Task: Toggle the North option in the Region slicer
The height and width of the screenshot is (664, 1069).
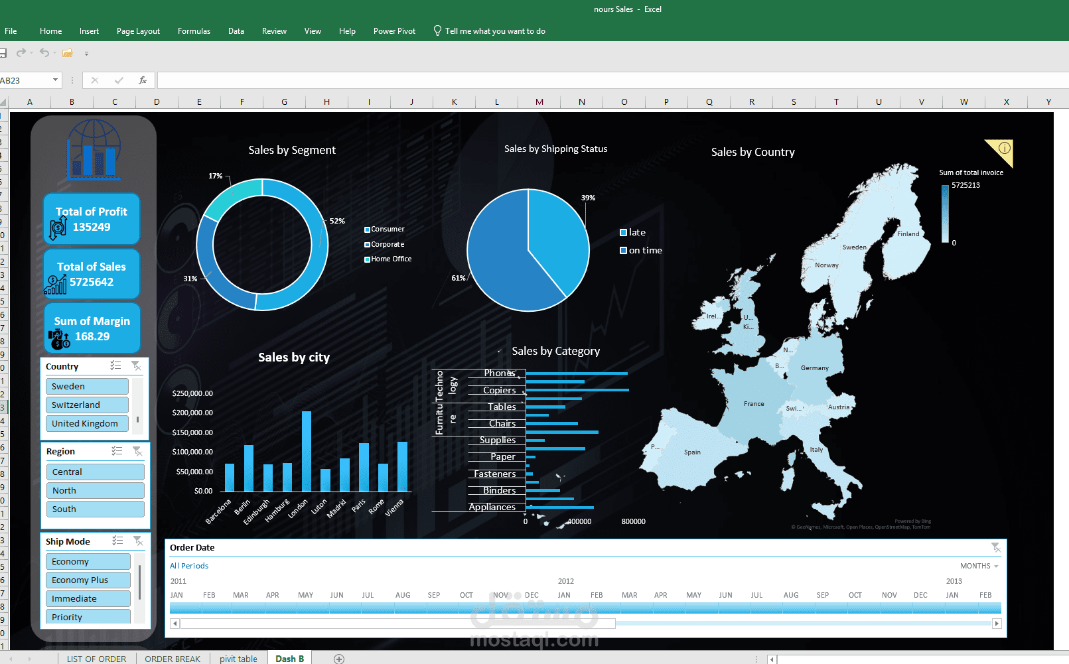Action: coord(95,490)
